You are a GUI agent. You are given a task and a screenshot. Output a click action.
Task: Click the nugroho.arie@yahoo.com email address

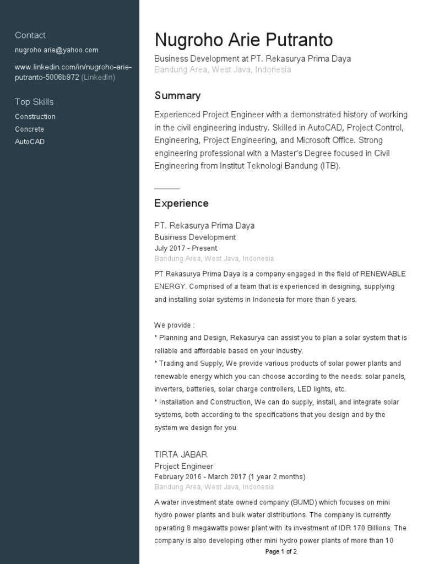[57, 50]
